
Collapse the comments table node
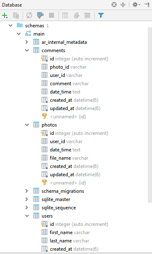(27, 50)
